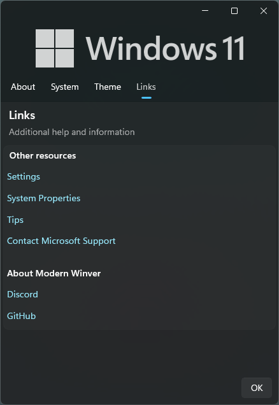The width and height of the screenshot is (279, 405).
Task: Follow the Tips link
Action: [x=15, y=220]
